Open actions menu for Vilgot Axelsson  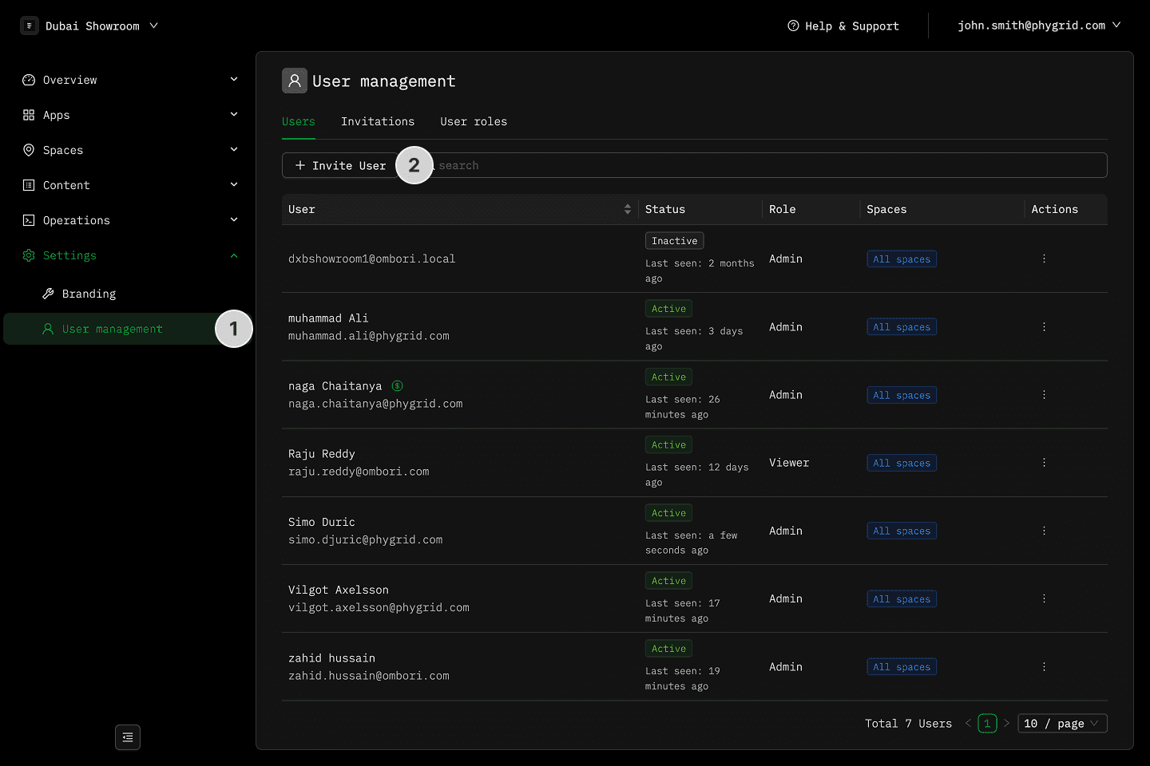click(x=1044, y=598)
